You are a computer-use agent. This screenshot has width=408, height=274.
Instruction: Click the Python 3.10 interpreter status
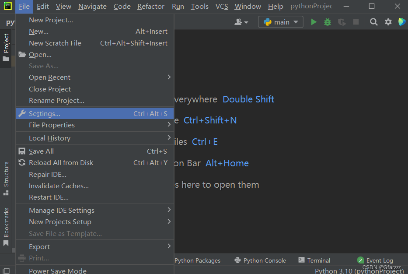point(359,271)
